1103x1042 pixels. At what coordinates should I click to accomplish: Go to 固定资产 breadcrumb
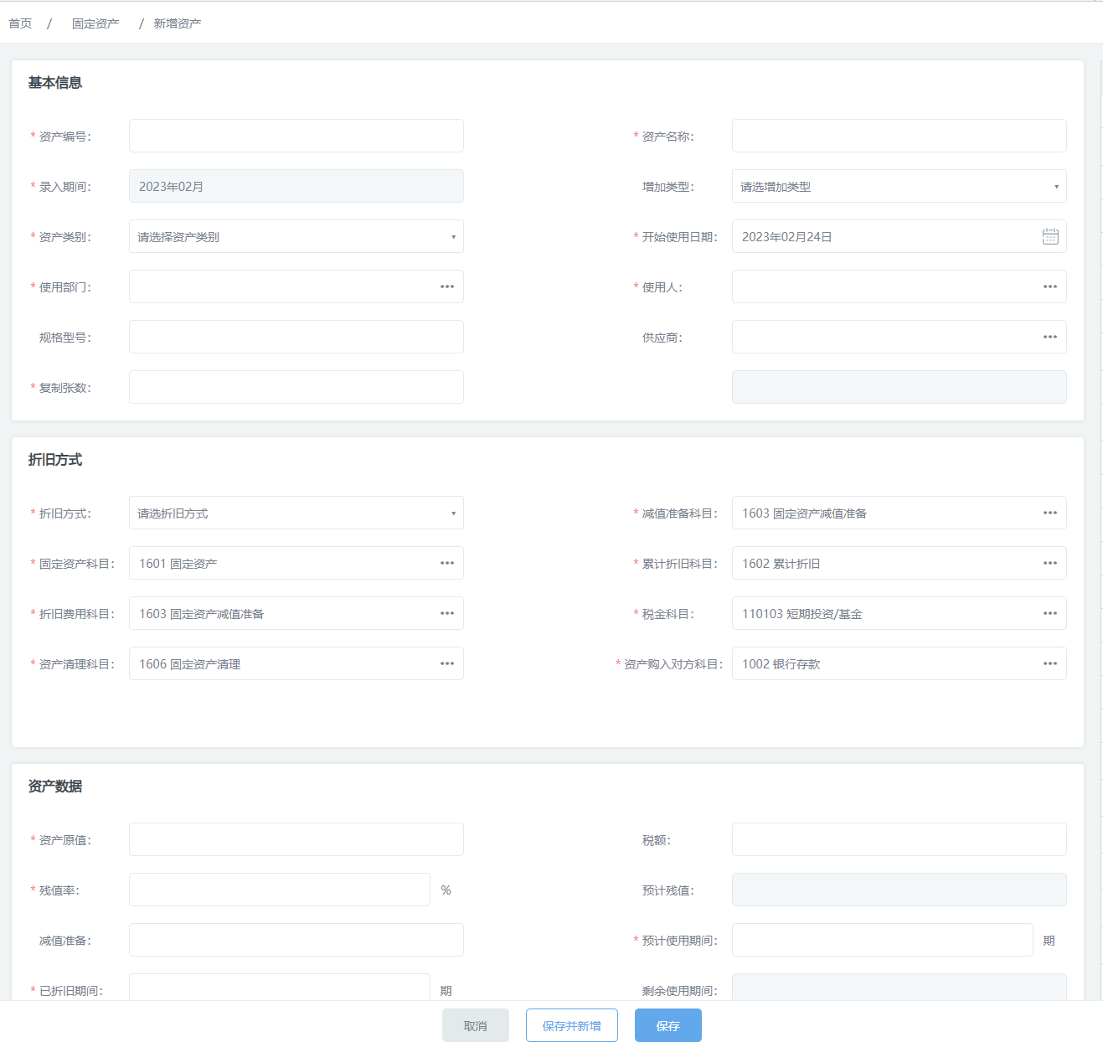[95, 23]
